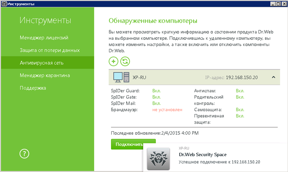Click Антиспам Вкл. status

click(x=240, y=91)
